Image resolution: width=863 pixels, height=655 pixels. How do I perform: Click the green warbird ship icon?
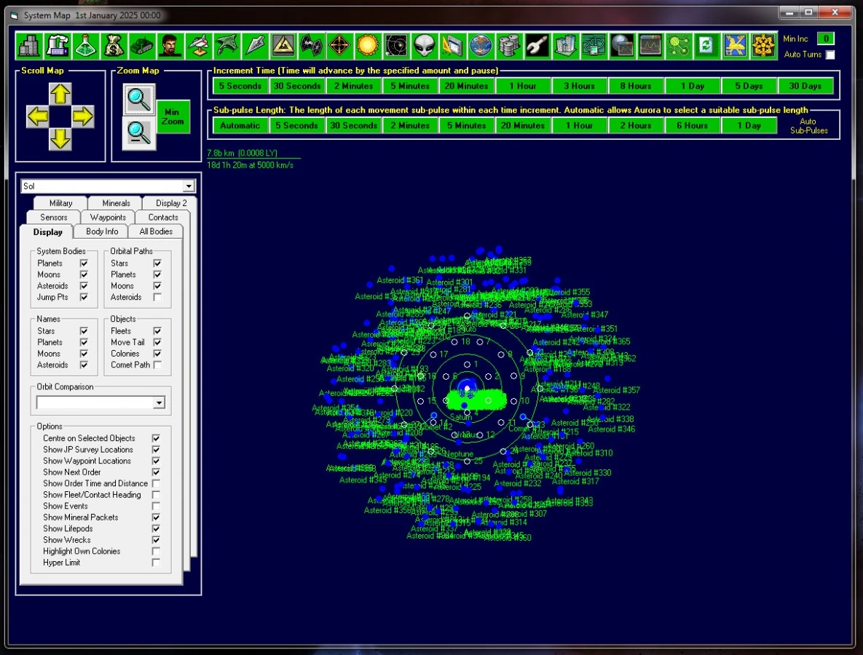pos(226,46)
